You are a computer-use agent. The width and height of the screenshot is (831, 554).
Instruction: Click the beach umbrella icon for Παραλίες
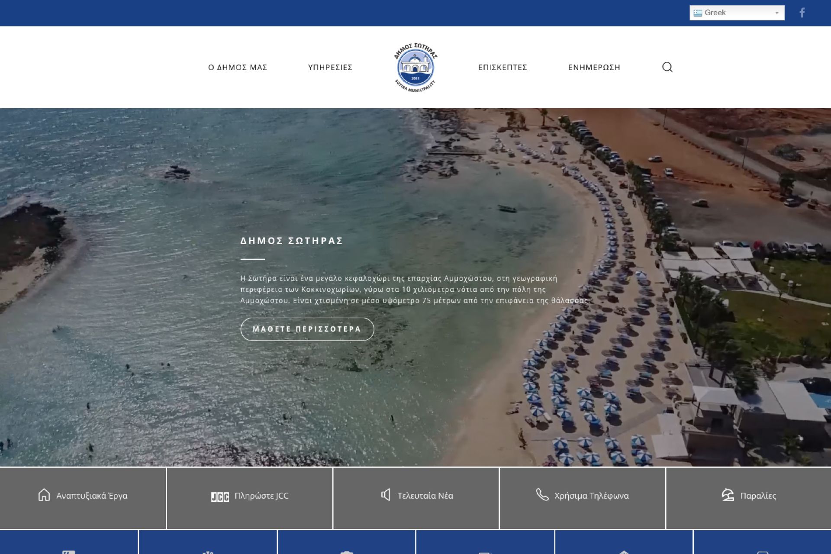click(728, 495)
